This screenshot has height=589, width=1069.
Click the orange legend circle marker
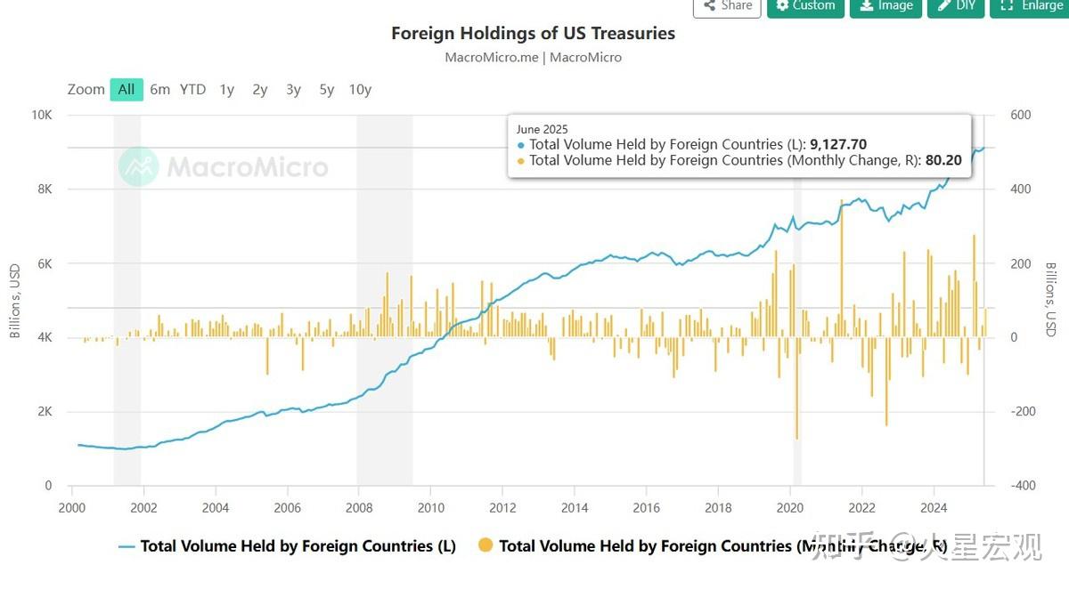[486, 545]
